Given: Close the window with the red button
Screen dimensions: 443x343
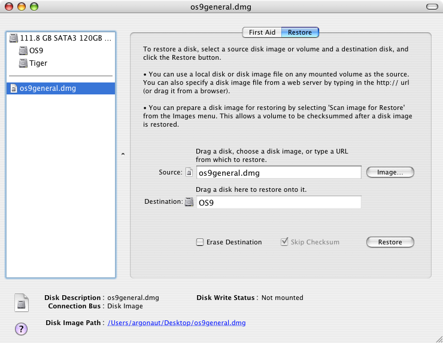Looking at the screenshot, I should coord(9,7).
